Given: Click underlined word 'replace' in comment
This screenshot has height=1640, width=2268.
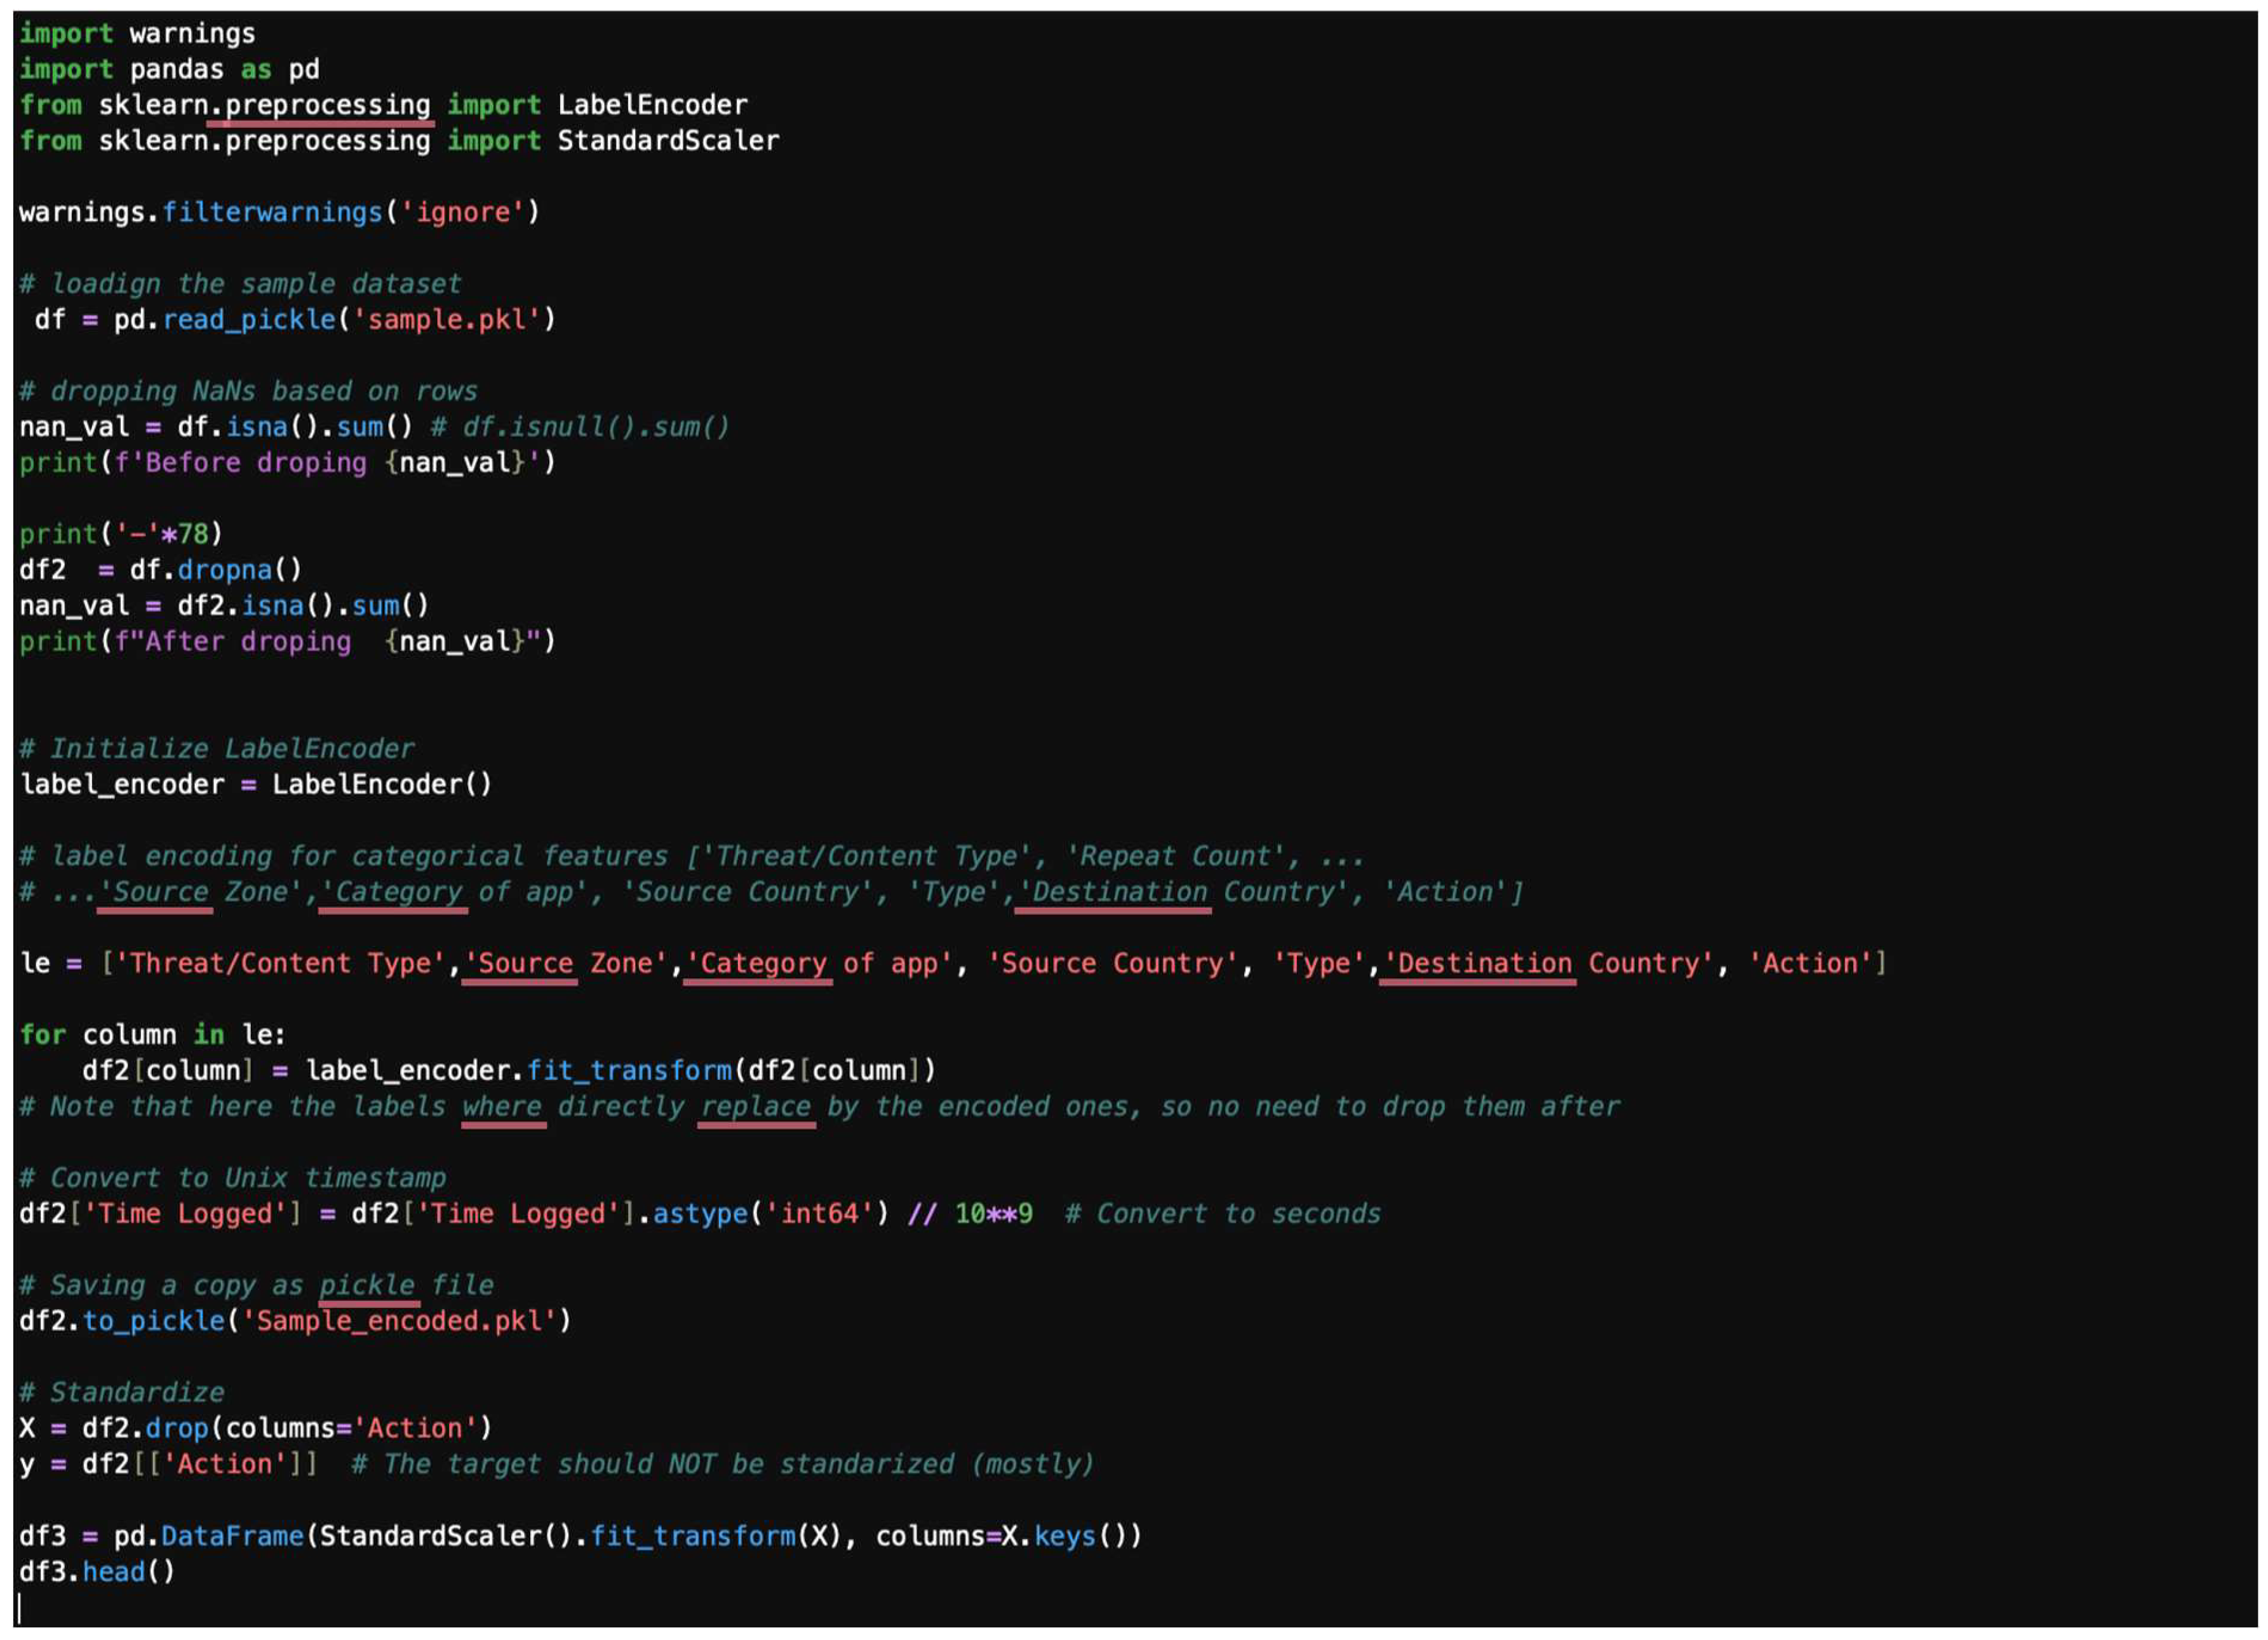Looking at the screenshot, I should click(755, 1107).
